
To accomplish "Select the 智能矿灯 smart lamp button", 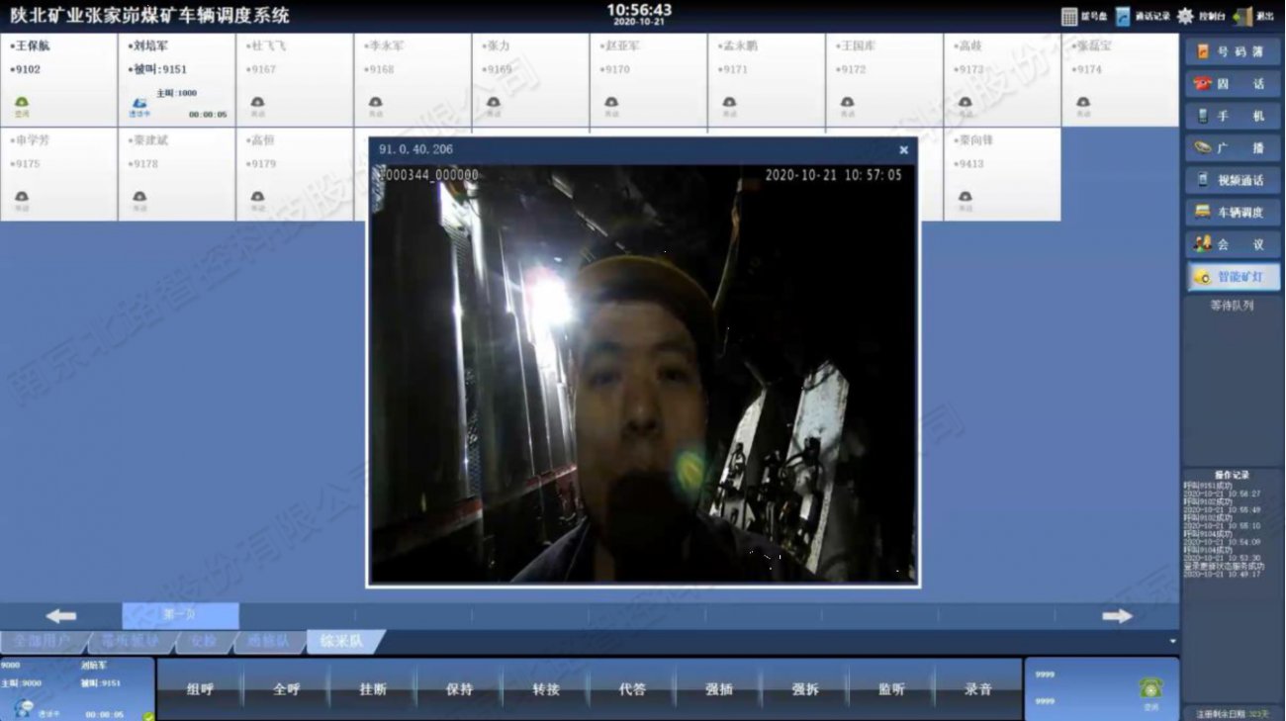I will 1232,277.
